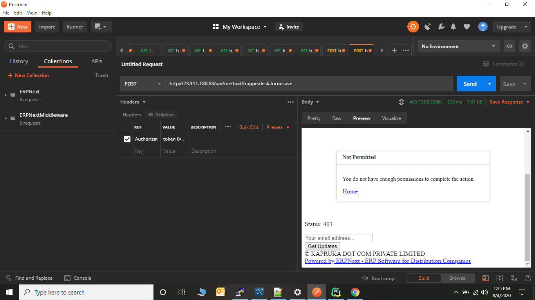Expand the ERPNext collection
This screenshot has height=300, width=535.
pyautogui.click(x=5, y=95)
